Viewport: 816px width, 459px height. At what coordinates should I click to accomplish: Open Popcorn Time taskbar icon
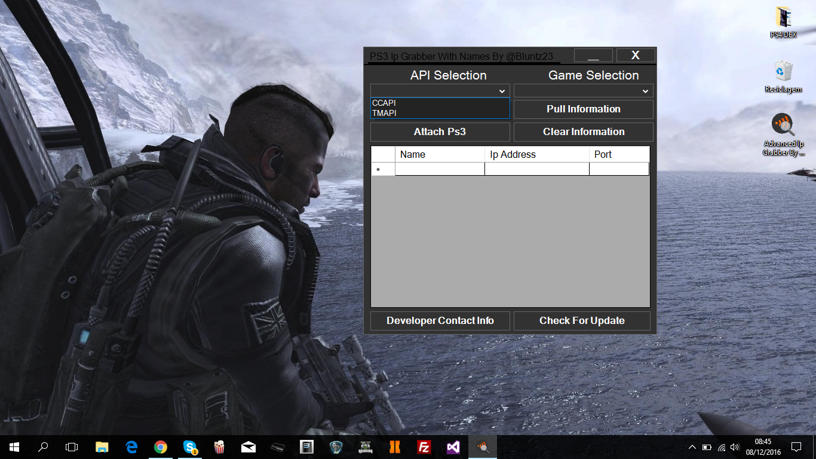tap(219, 447)
